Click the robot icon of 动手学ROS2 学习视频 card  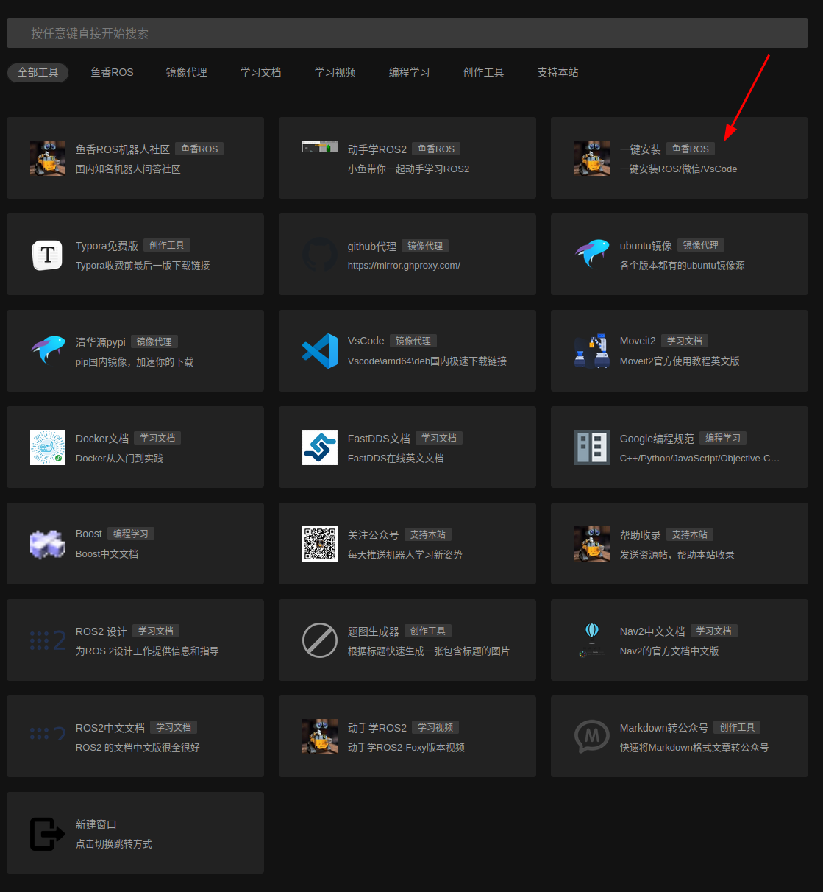(320, 737)
